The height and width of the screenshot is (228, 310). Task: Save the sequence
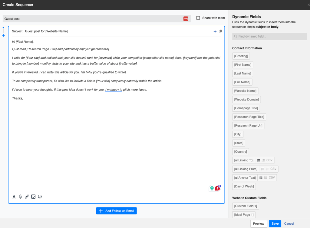point(275,223)
